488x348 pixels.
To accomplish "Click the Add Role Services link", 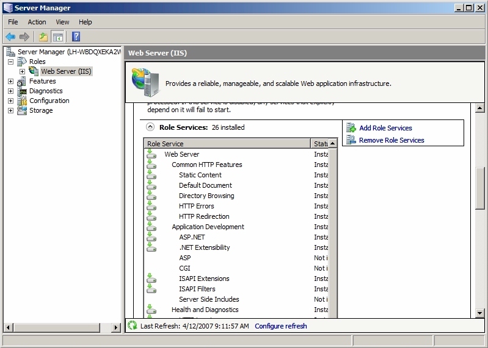I will (x=385, y=128).
